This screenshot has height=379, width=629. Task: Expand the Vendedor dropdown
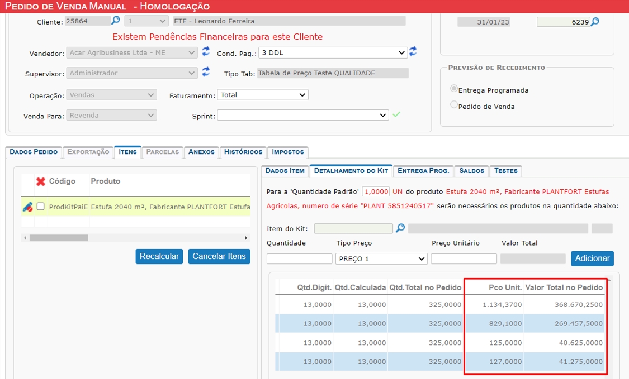point(132,52)
